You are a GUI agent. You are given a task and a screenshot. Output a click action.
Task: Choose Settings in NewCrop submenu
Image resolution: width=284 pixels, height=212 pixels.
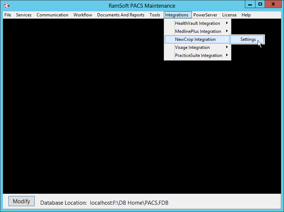pos(248,39)
